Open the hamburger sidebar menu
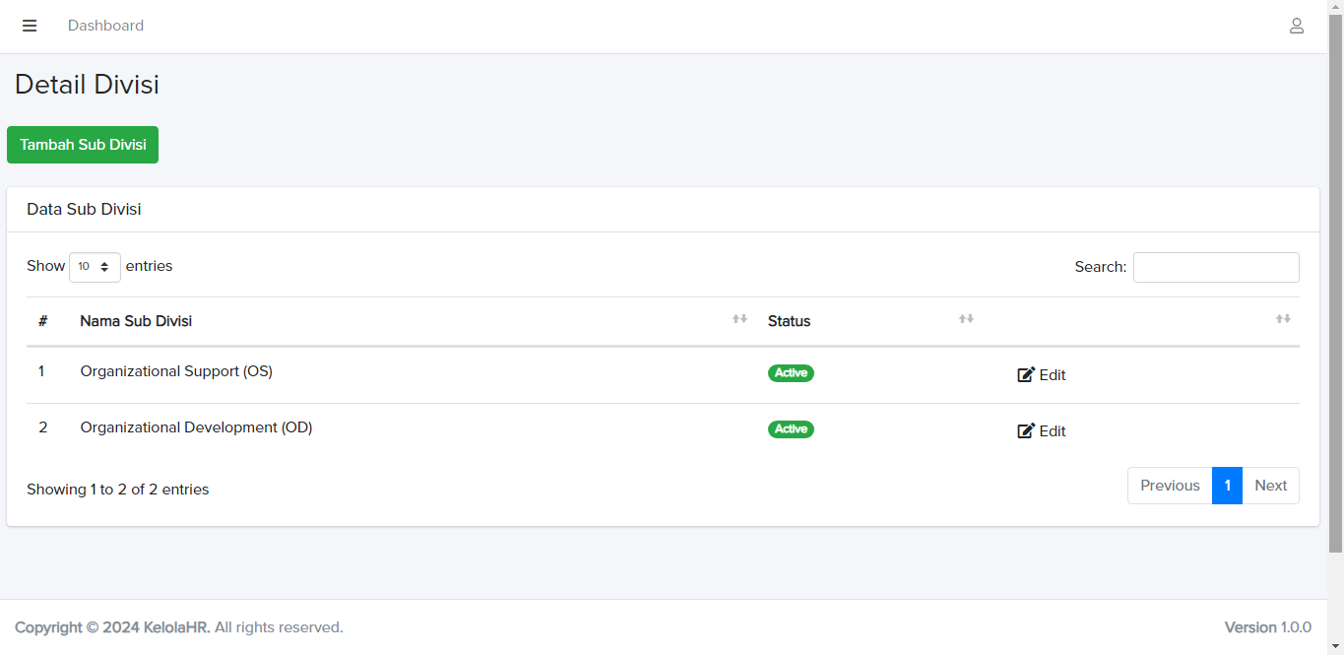The height and width of the screenshot is (655, 1344). [30, 26]
